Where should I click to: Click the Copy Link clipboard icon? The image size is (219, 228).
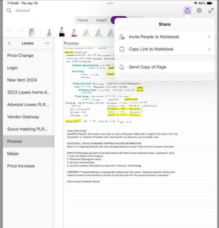click(x=122, y=49)
